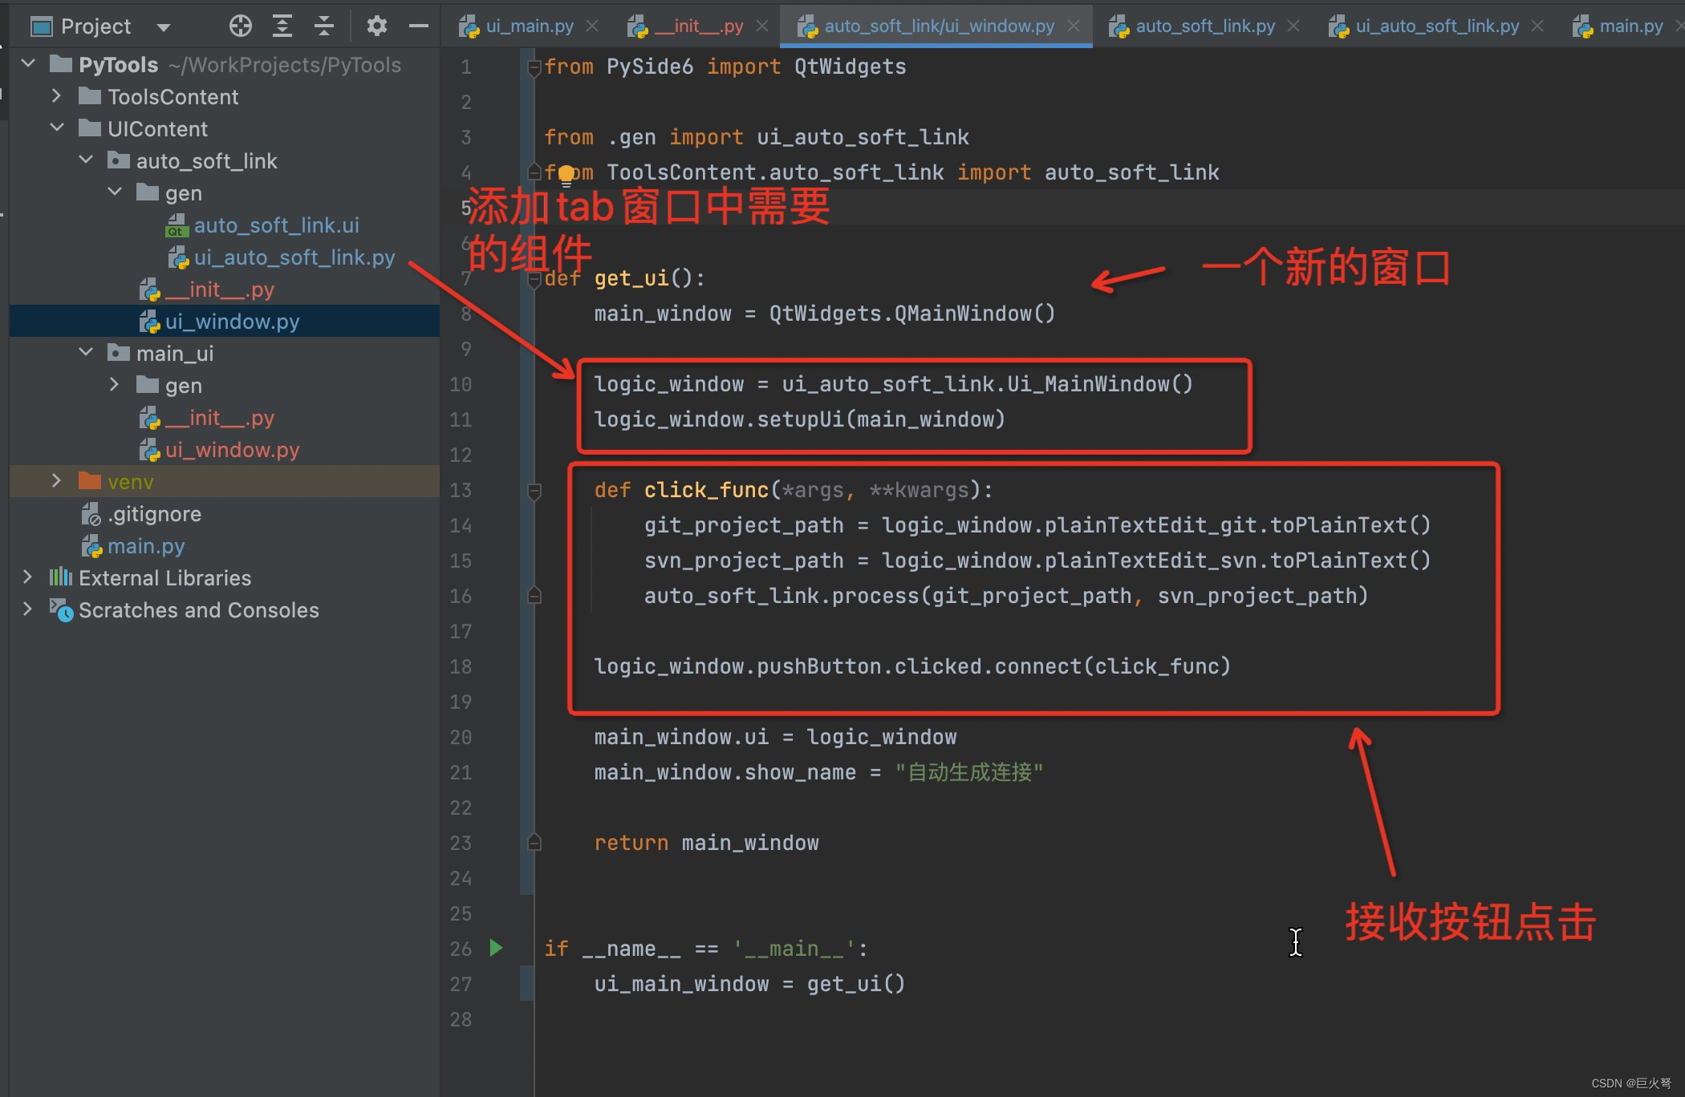Image resolution: width=1685 pixels, height=1097 pixels.
Task: Collapse the auto_soft_link folder
Action: pos(86,160)
